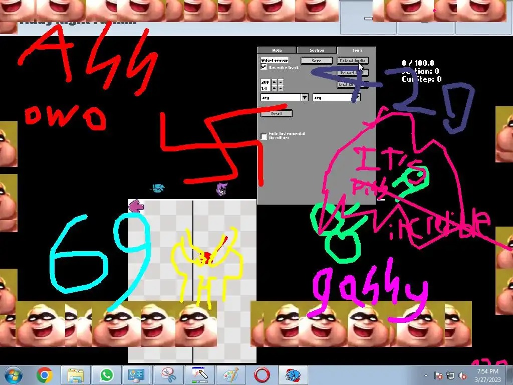Click the left column of chart grid

pos(160,281)
